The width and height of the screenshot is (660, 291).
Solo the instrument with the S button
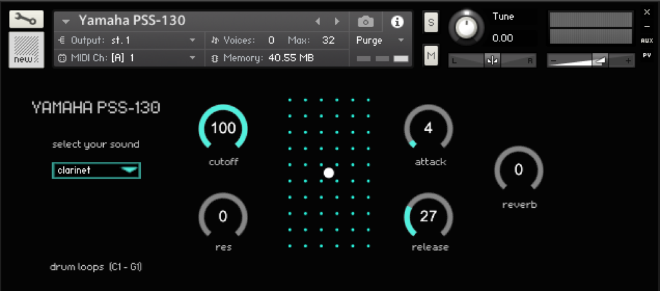(431, 23)
